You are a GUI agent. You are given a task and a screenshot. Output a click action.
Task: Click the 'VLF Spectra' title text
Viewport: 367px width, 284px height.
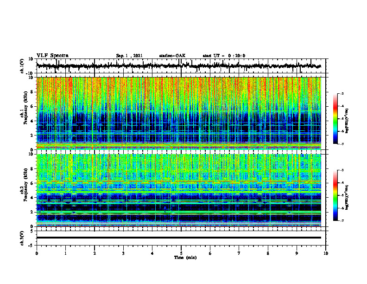[x=52, y=56]
